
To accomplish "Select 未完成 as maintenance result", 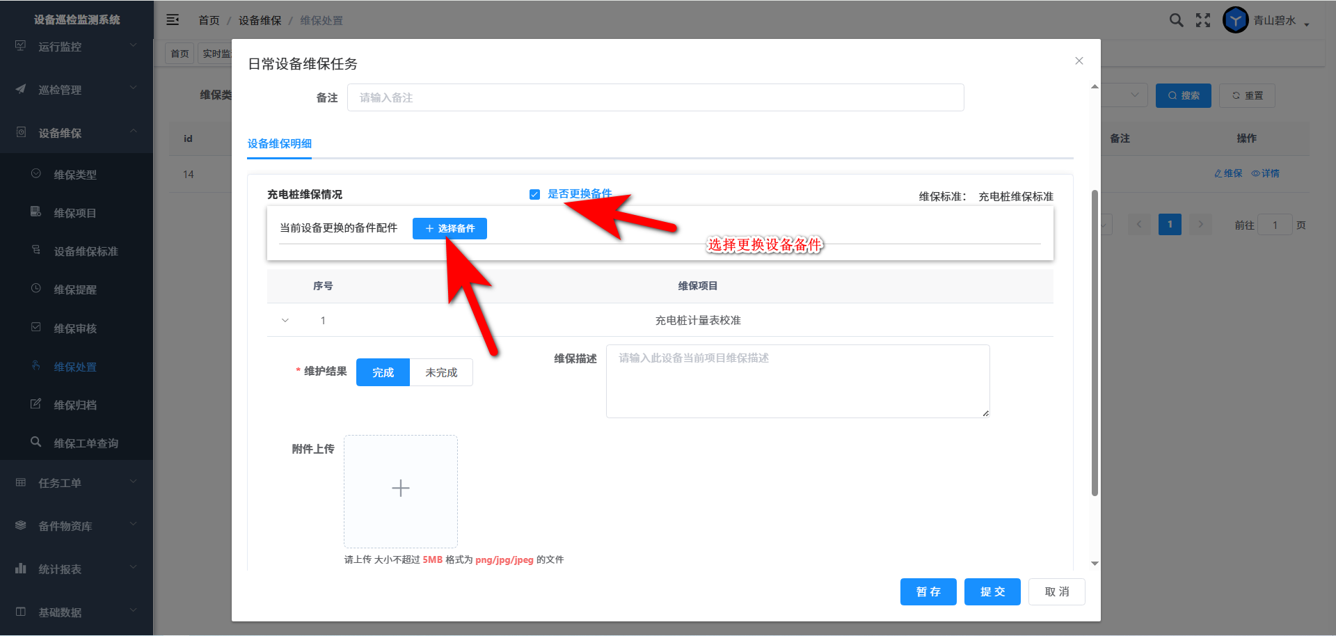I will point(441,373).
